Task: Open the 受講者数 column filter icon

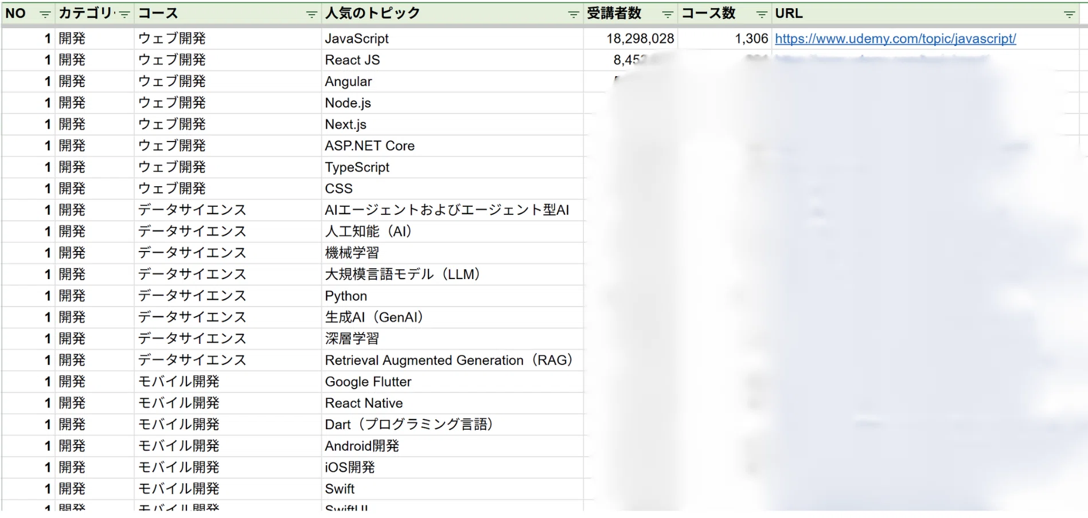Action: coord(667,14)
